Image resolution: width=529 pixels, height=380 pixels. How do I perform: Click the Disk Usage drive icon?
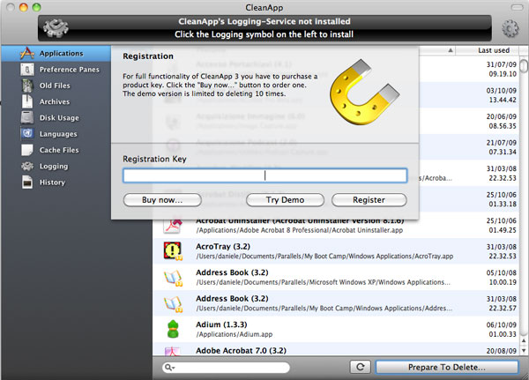(27, 118)
